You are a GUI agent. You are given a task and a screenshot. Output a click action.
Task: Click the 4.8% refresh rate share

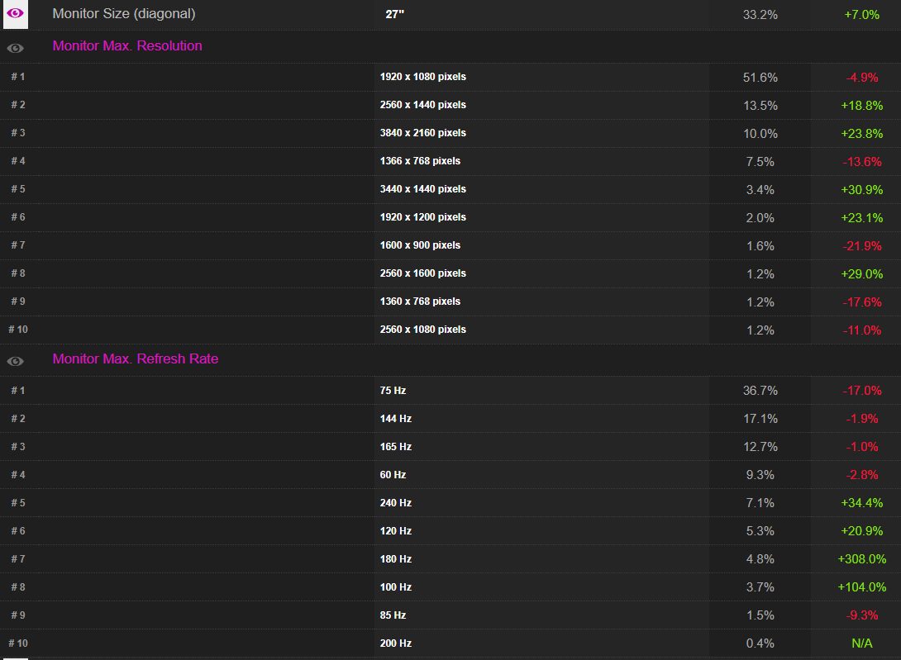click(760, 560)
